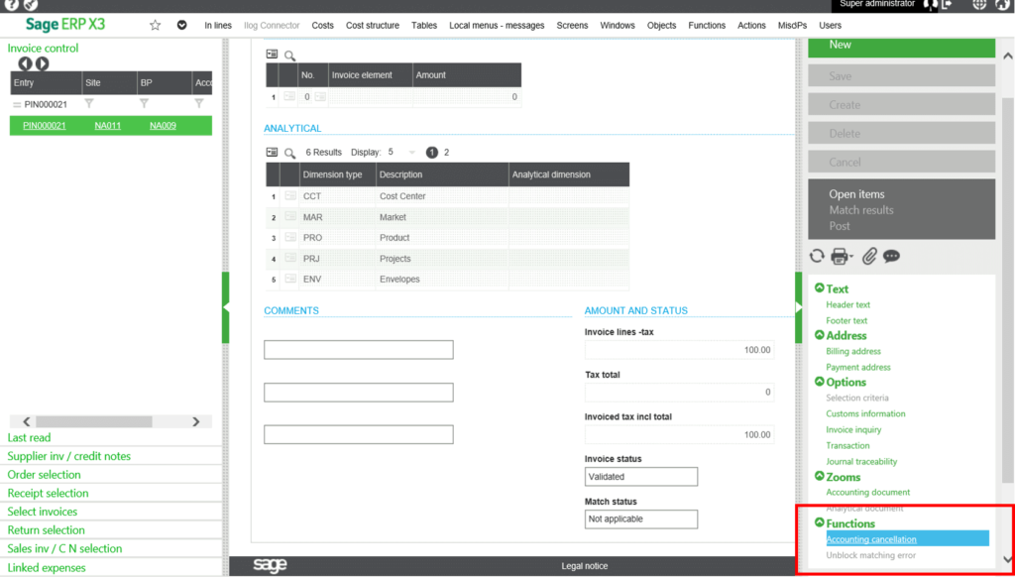Toggle the filter funnel on Site column
Screen dimensions: 1015x578
point(89,104)
